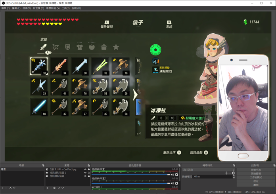Open source properties via the gear icon
Viewport: 276px width, 194px height.
coord(55,188)
